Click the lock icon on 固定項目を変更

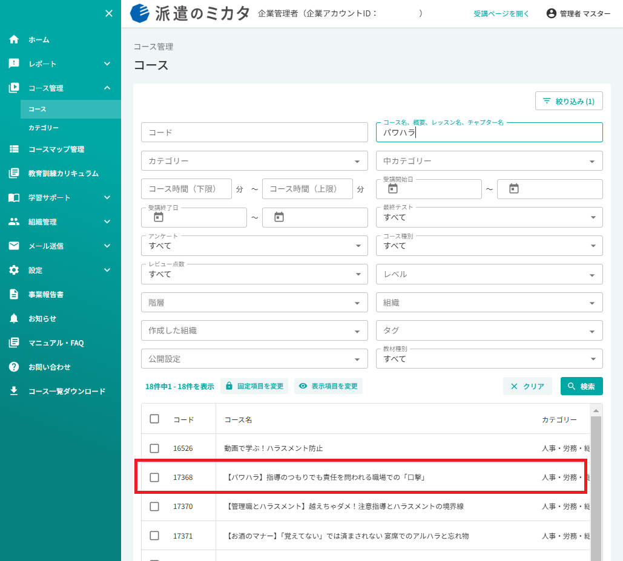(x=229, y=386)
